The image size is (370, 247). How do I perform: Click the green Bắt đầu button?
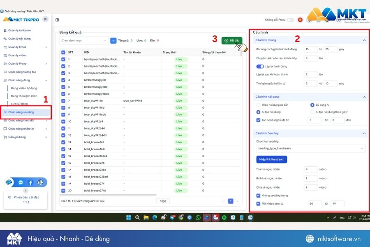click(232, 41)
